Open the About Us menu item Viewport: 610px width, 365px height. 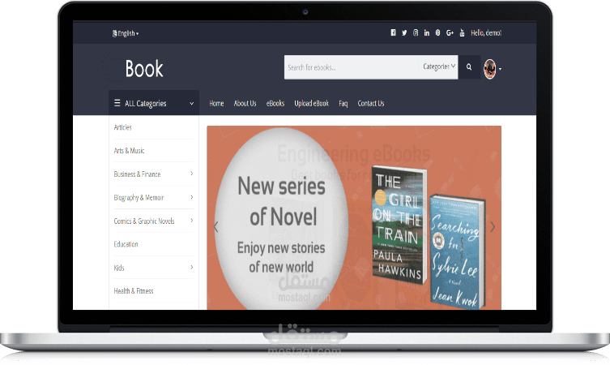(245, 103)
